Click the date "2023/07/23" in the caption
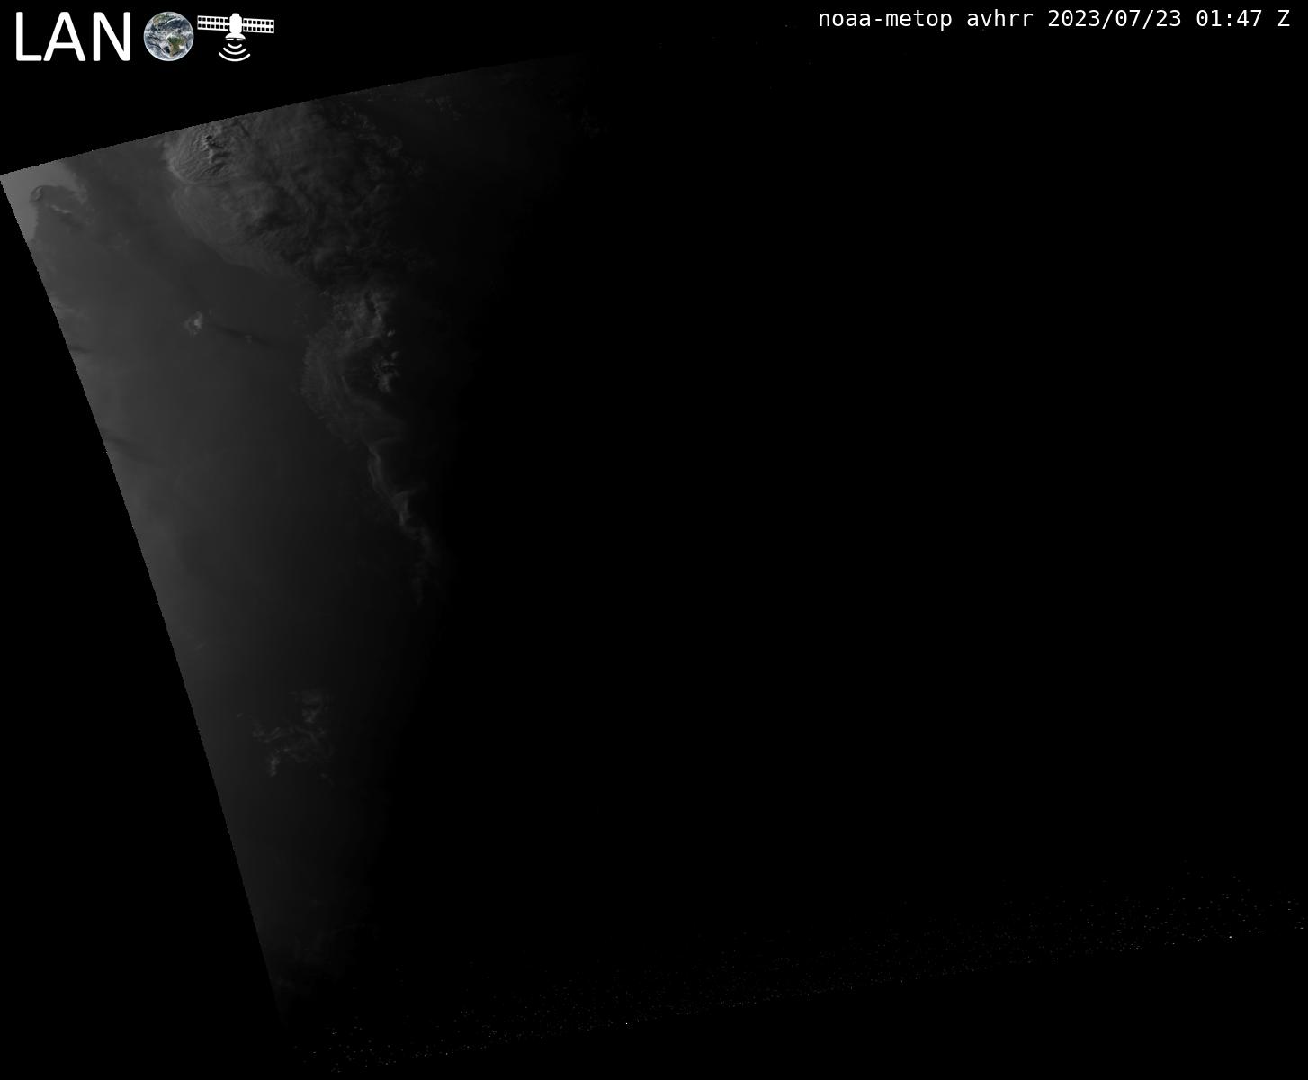Viewport: 1308px width, 1080px height. coord(1115,19)
